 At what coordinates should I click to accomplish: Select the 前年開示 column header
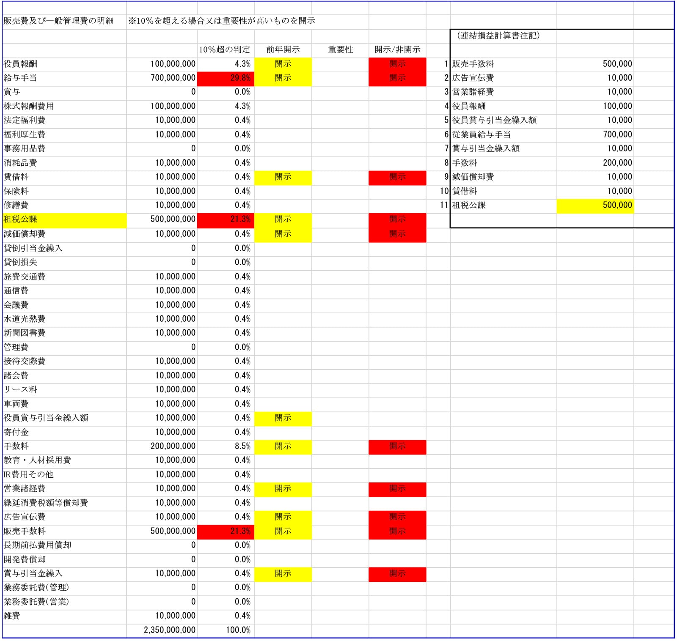click(283, 50)
